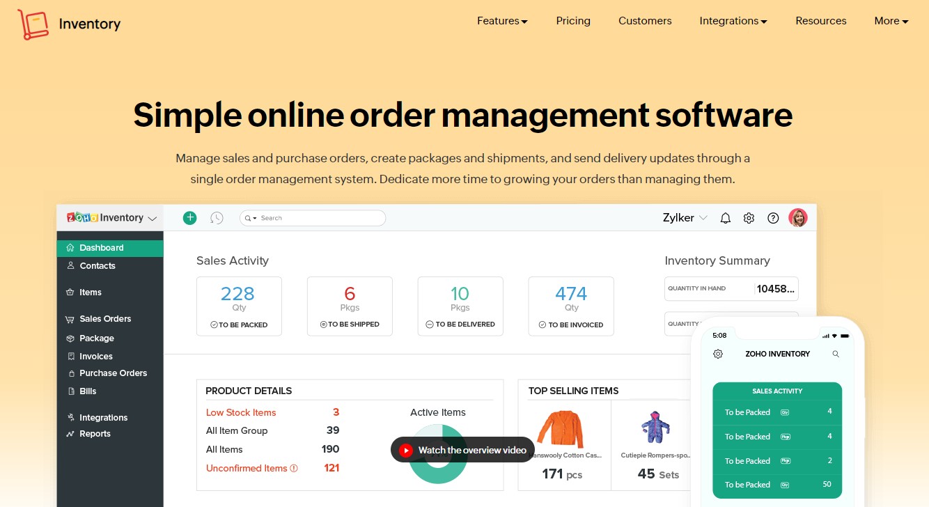Open the Resources link
Screen dimensions: 929x507
pos(821,21)
